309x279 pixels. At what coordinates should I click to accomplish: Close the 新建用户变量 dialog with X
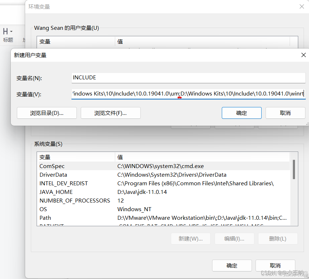[x=303, y=55]
